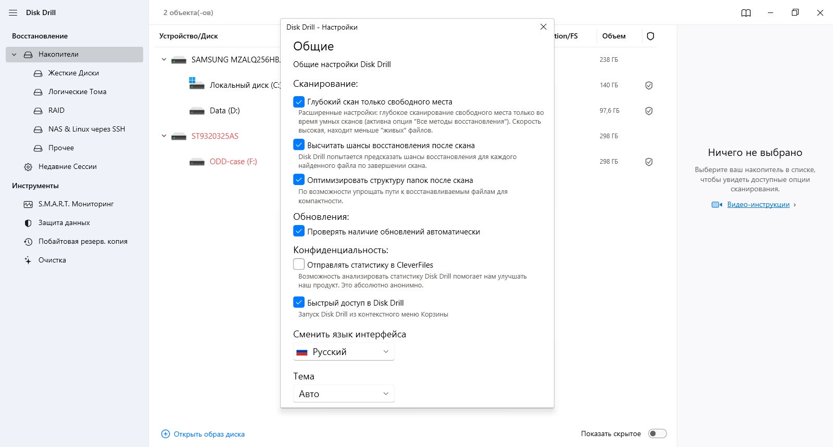
Task: Toggle Показать скрытое switch
Action: (657, 434)
